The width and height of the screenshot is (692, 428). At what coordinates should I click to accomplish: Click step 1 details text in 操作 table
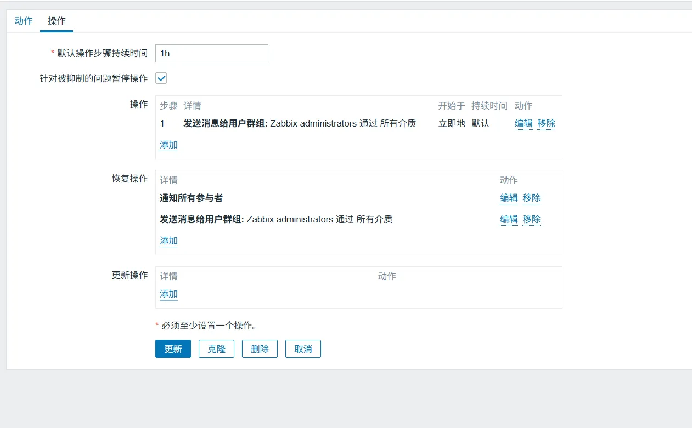[299, 123]
